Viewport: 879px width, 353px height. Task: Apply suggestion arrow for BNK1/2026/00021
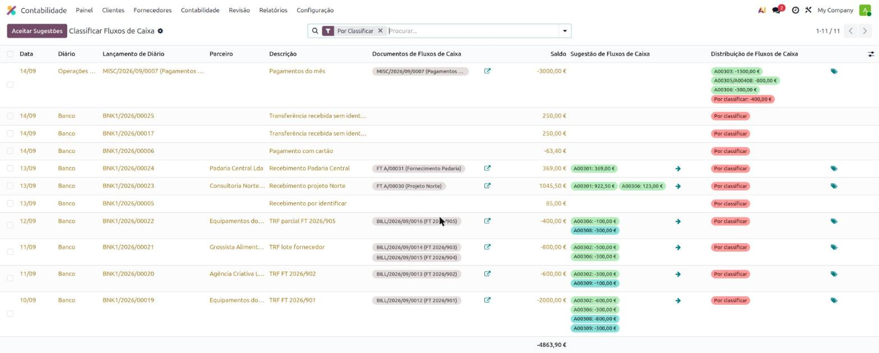point(678,248)
